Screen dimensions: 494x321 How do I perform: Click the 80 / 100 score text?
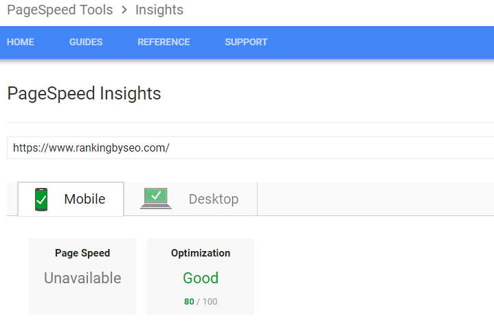click(x=201, y=302)
